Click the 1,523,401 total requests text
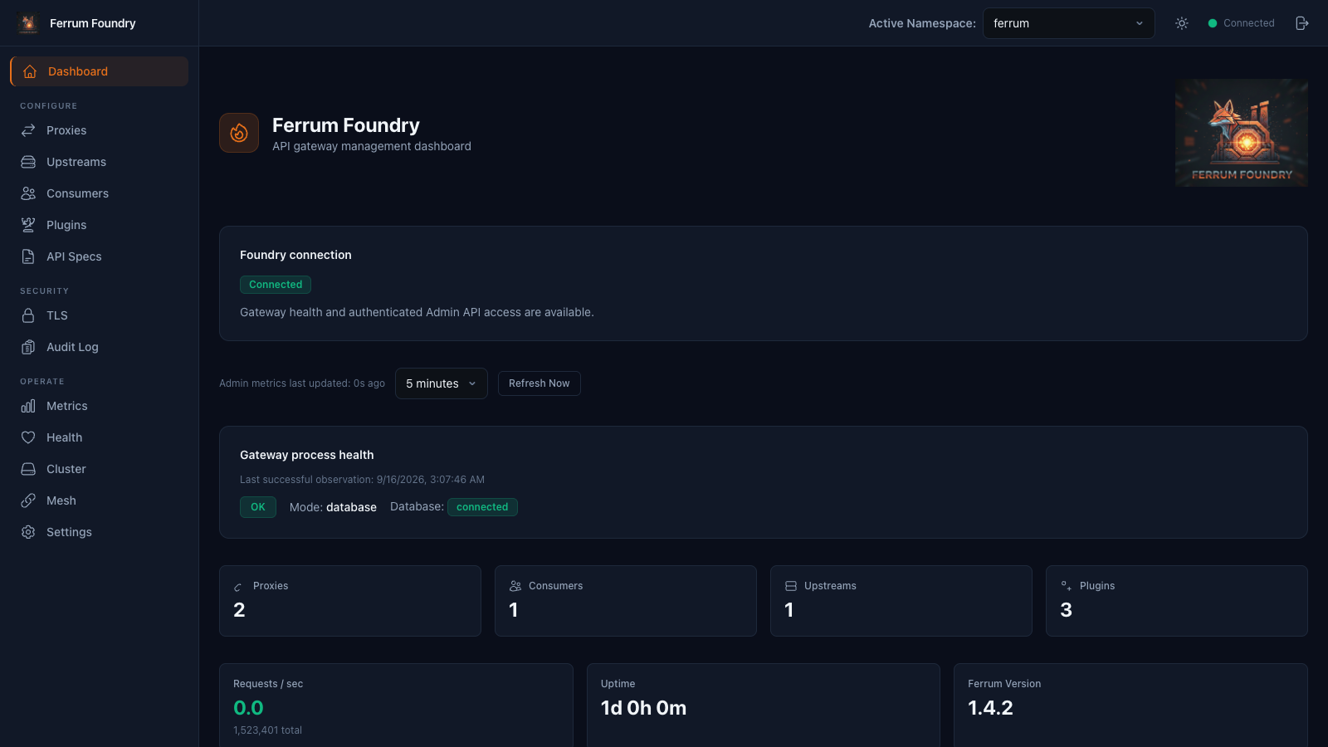Image resolution: width=1328 pixels, height=747 pixels. pos(267,730)
